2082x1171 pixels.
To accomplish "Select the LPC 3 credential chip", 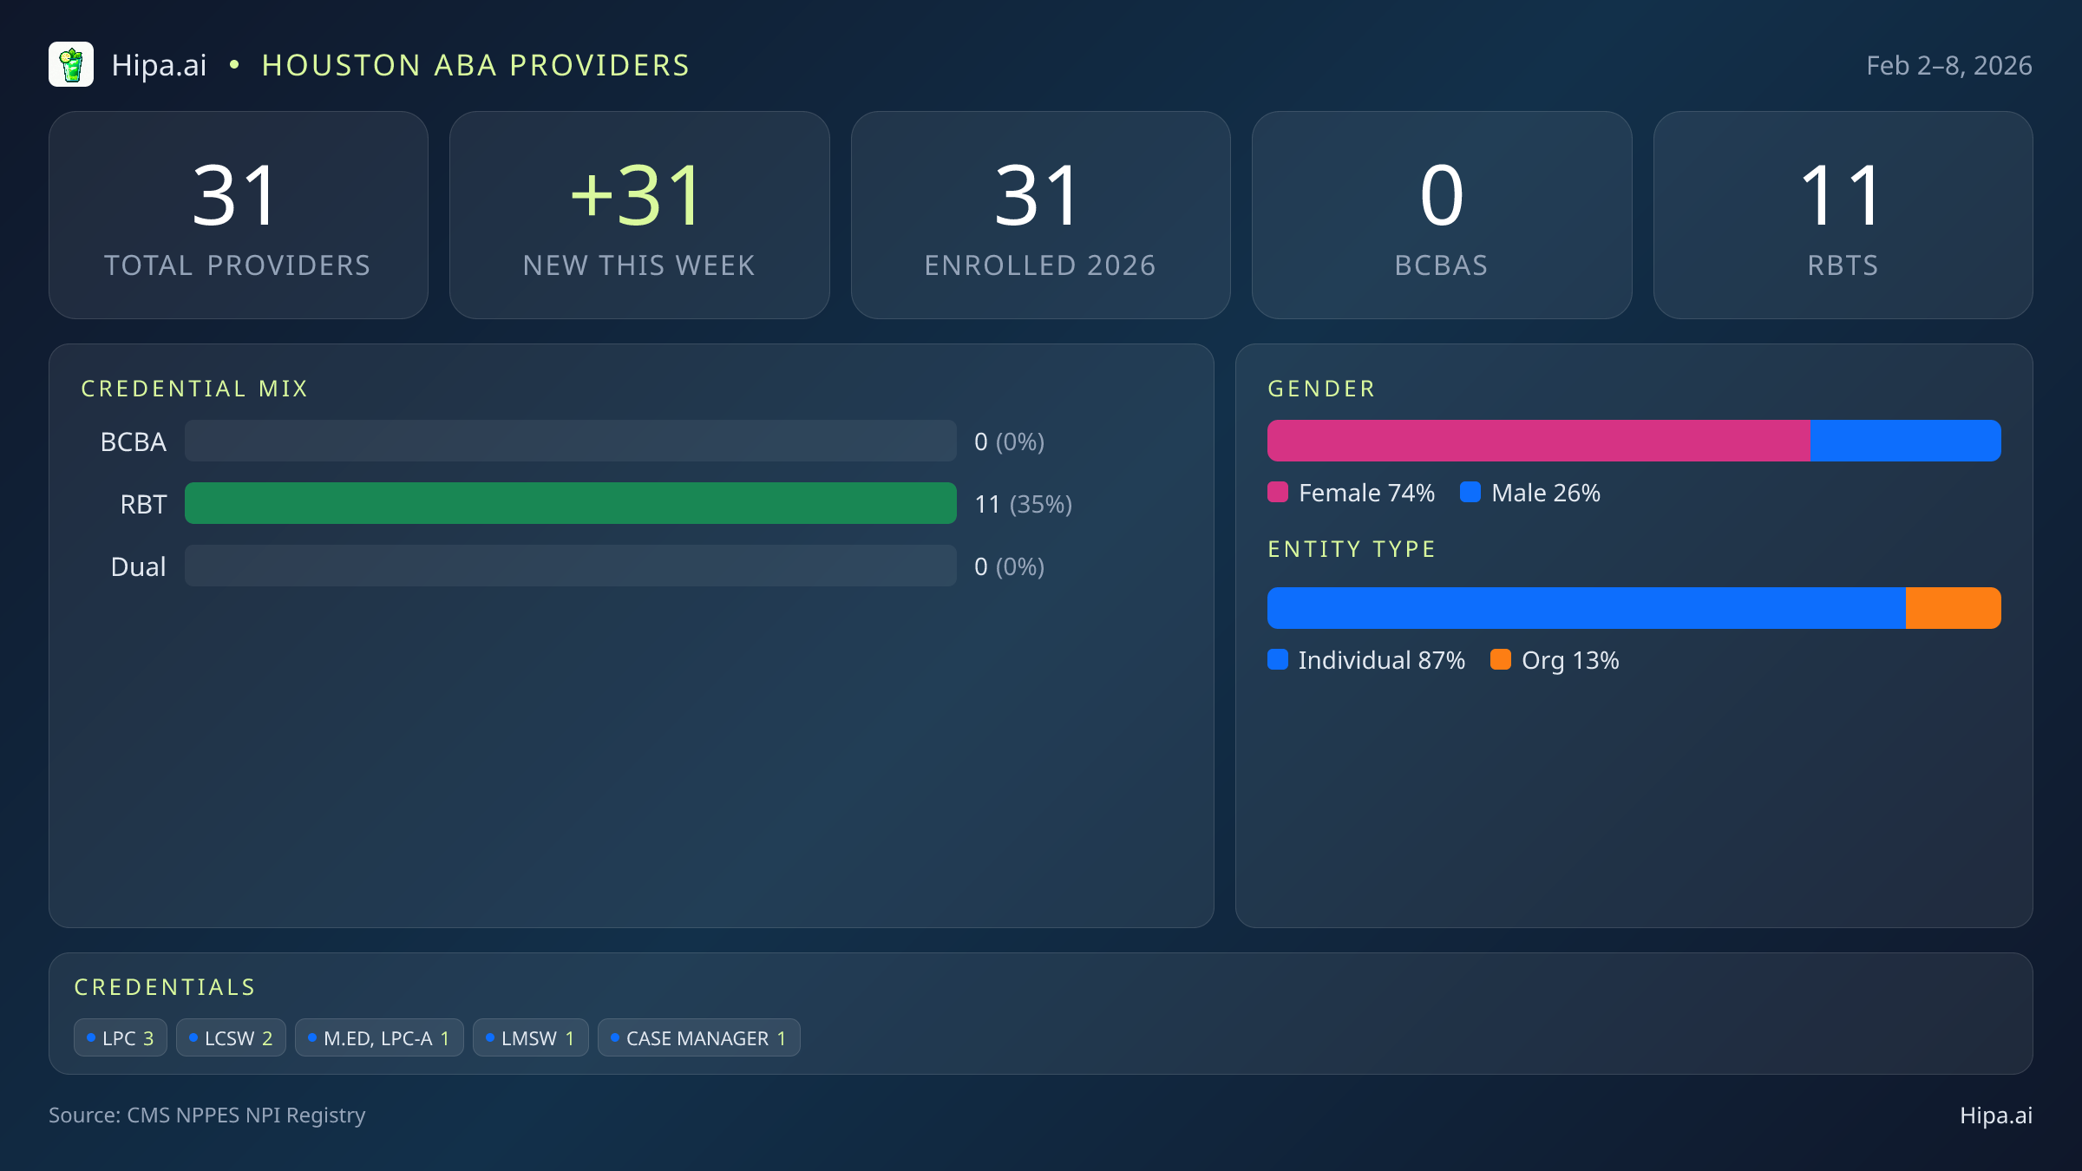I will click(120, 1037).
